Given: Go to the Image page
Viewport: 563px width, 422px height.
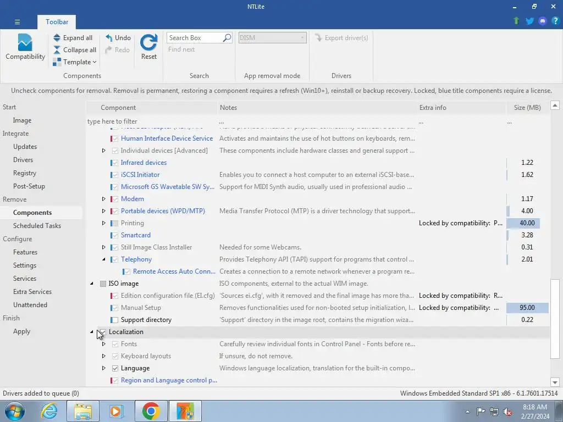Looking at the screenshot, I should (x=22, y=120).
